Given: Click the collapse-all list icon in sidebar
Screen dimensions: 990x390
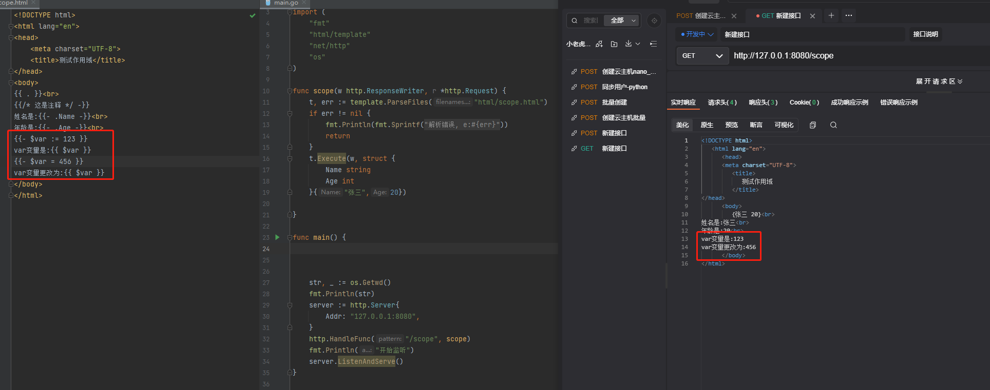Looking at the screenshot, I should tap(653, 44).
